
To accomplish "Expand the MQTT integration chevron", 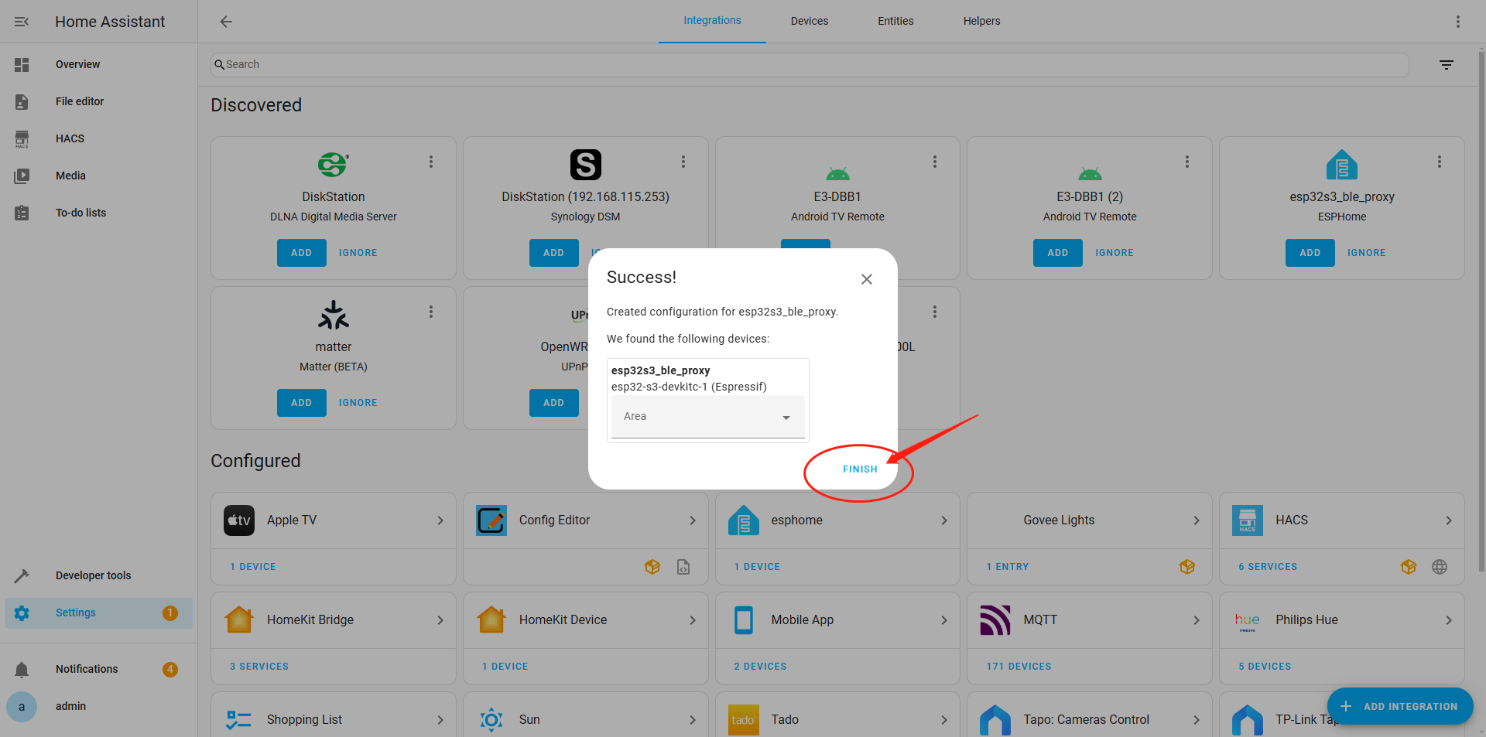I will click(x=1196, y=620).
